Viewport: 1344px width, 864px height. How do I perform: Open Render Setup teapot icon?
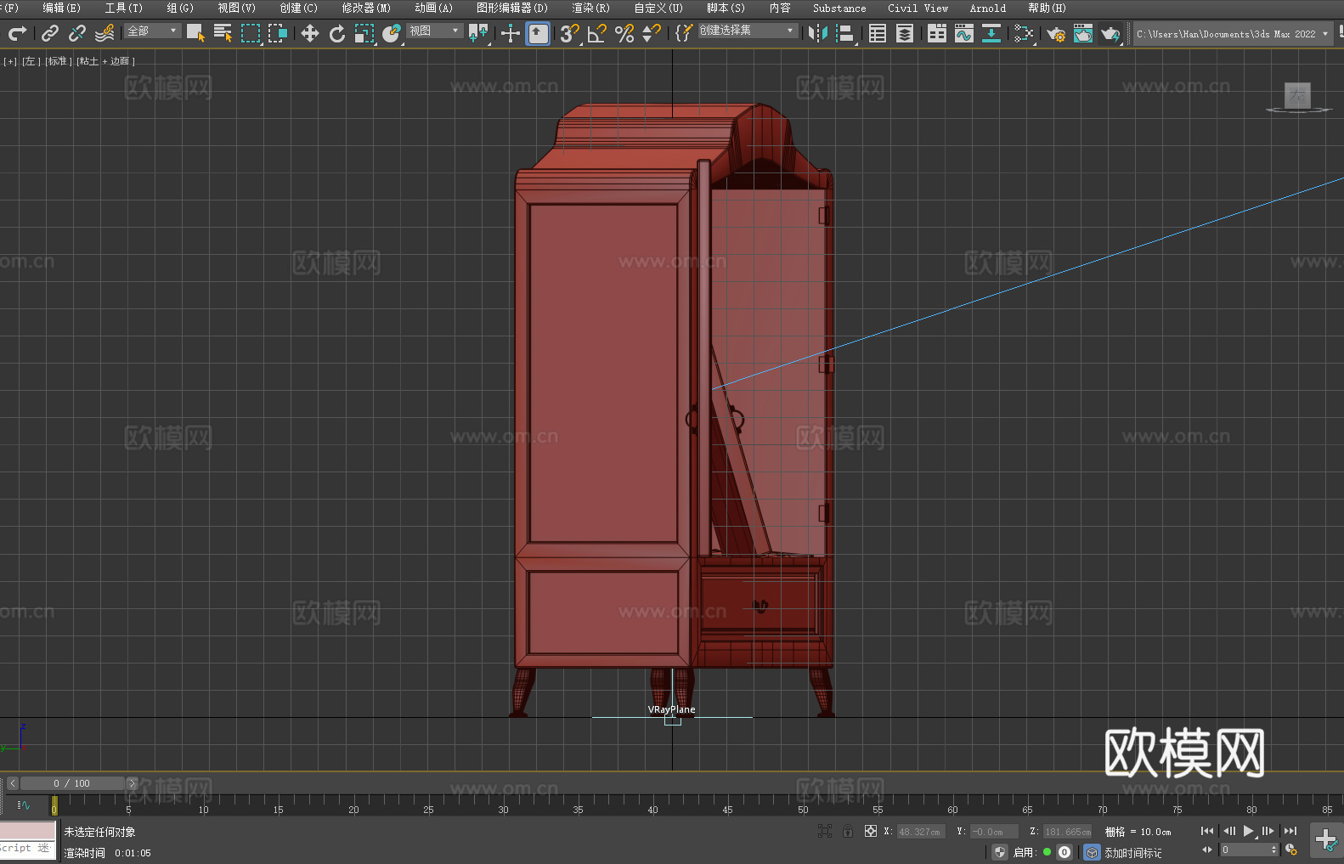[x=1056, y=33]
